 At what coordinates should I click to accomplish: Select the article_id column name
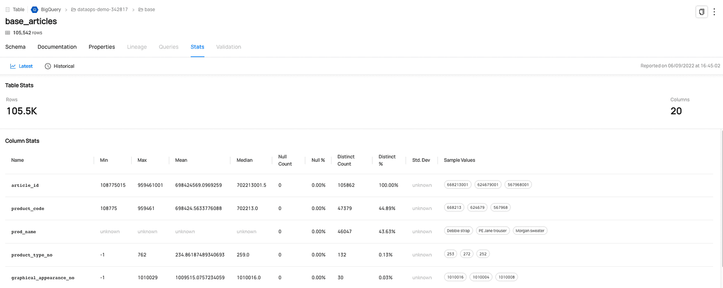click(25, 185)
